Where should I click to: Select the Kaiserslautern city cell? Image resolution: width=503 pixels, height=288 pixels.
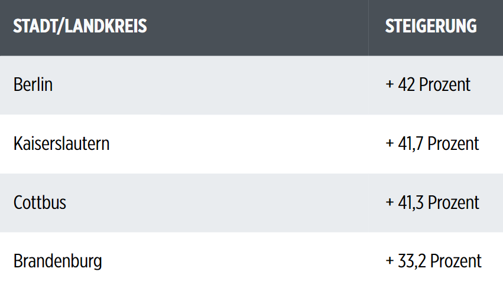(61, 143)
